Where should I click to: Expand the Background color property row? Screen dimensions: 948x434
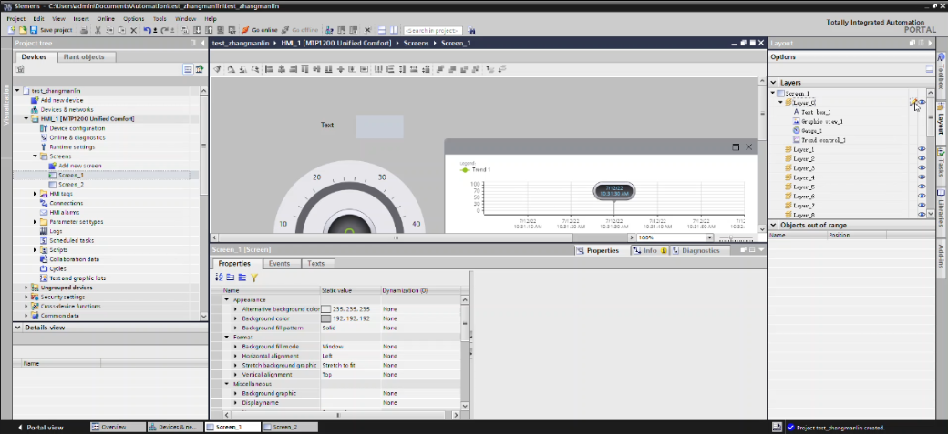[x=235, y=318]
